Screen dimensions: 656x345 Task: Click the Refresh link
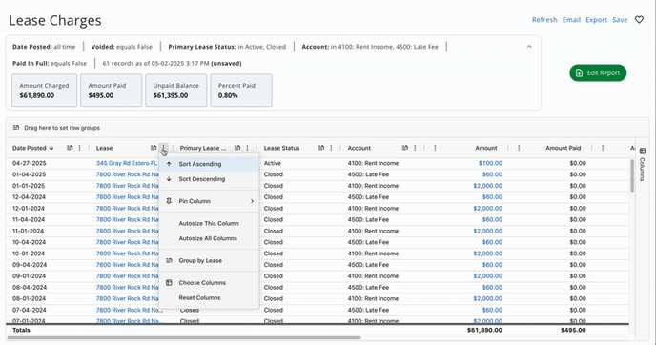(x=544, y=20)
